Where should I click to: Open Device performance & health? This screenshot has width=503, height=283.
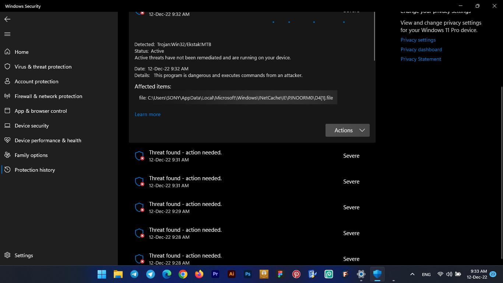[48, 140]
